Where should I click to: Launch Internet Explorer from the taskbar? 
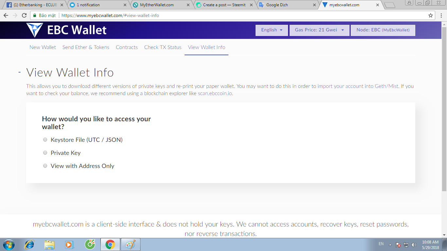tap(29, 244)
